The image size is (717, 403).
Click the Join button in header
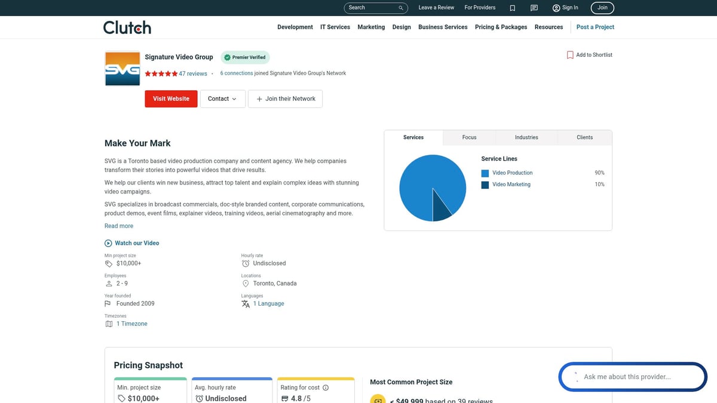coord(602,8)
